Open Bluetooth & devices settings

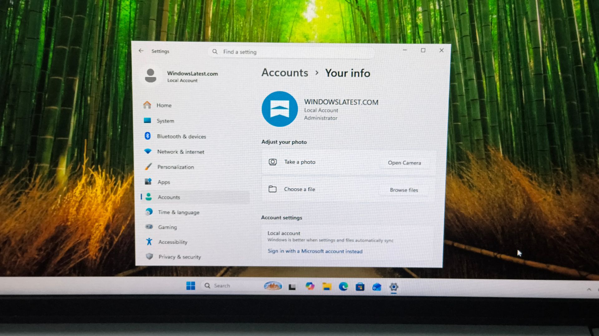[195, 136]
